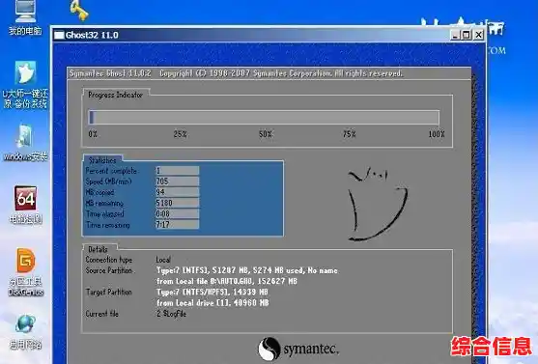
Task: Launch the network globe desktop icon
Action: [x=25, y=332]
